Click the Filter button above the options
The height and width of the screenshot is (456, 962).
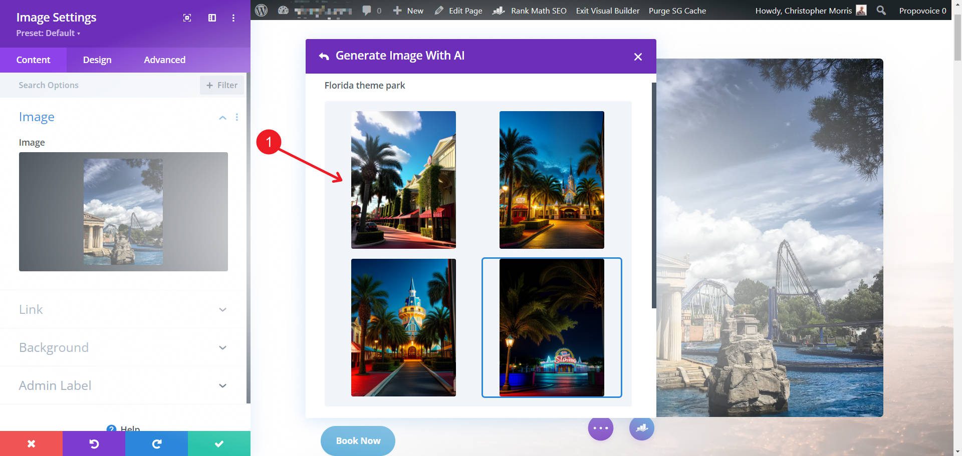point(221,85)
